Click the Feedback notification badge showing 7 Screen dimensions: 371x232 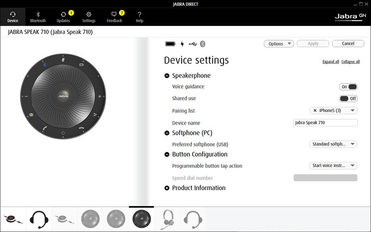click(x=122, y=13)
